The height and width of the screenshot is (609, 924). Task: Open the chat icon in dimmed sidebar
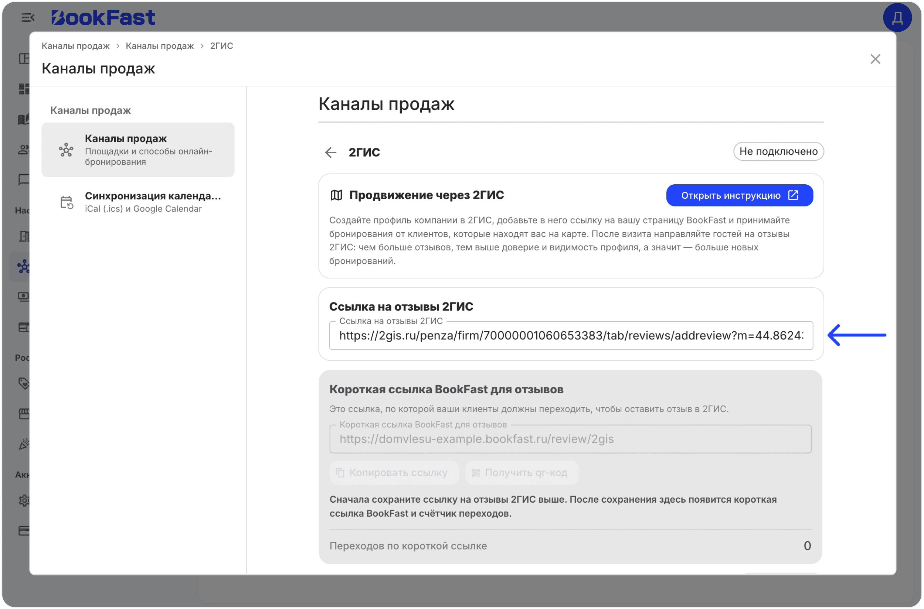[24, 179]
